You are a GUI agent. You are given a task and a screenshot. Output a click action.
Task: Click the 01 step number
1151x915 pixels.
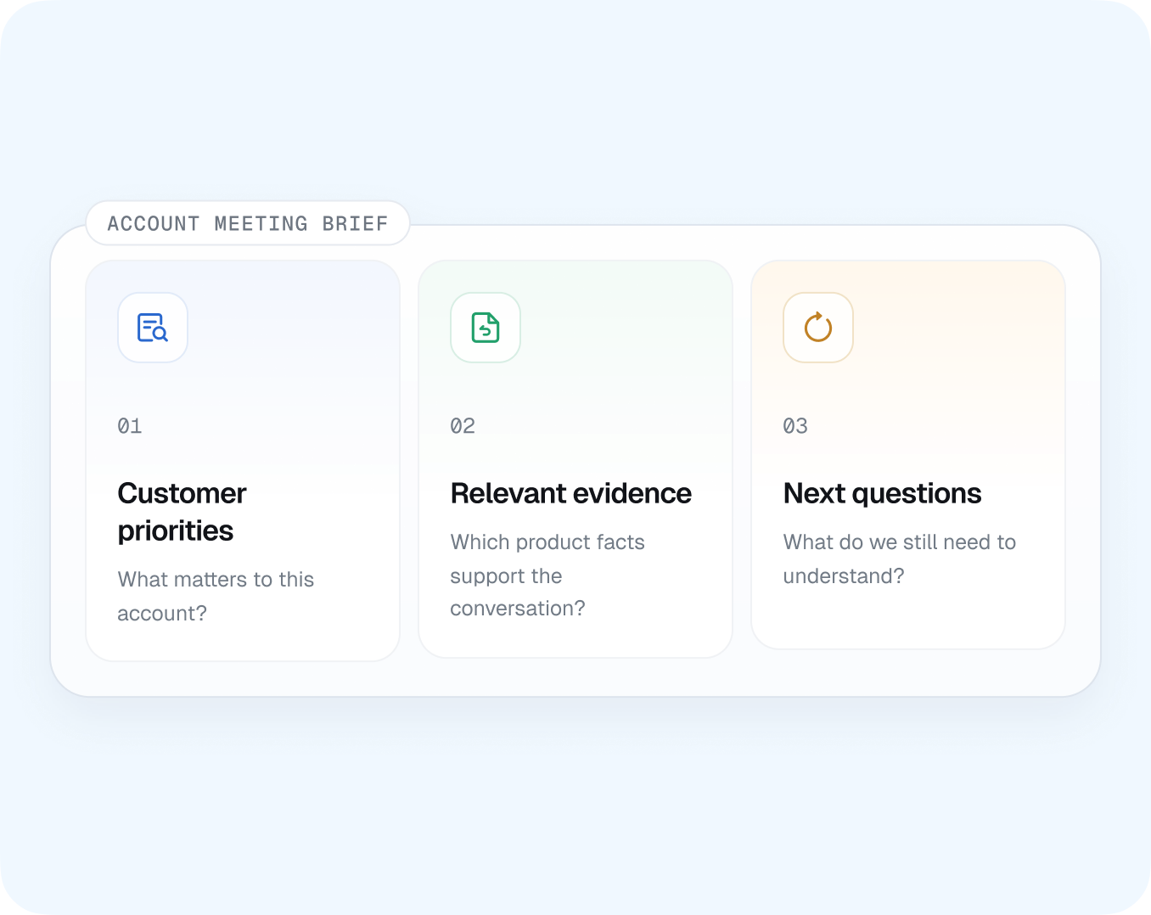(x=130, y=425)
